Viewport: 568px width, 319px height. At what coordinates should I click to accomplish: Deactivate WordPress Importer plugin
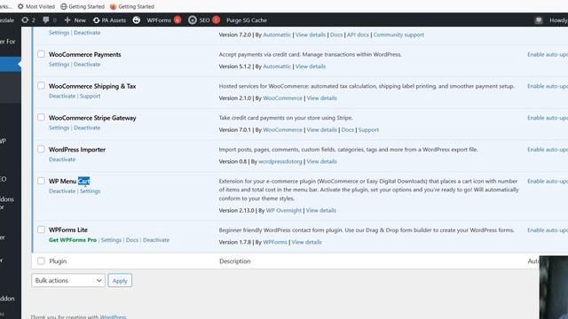pos(62,159)
